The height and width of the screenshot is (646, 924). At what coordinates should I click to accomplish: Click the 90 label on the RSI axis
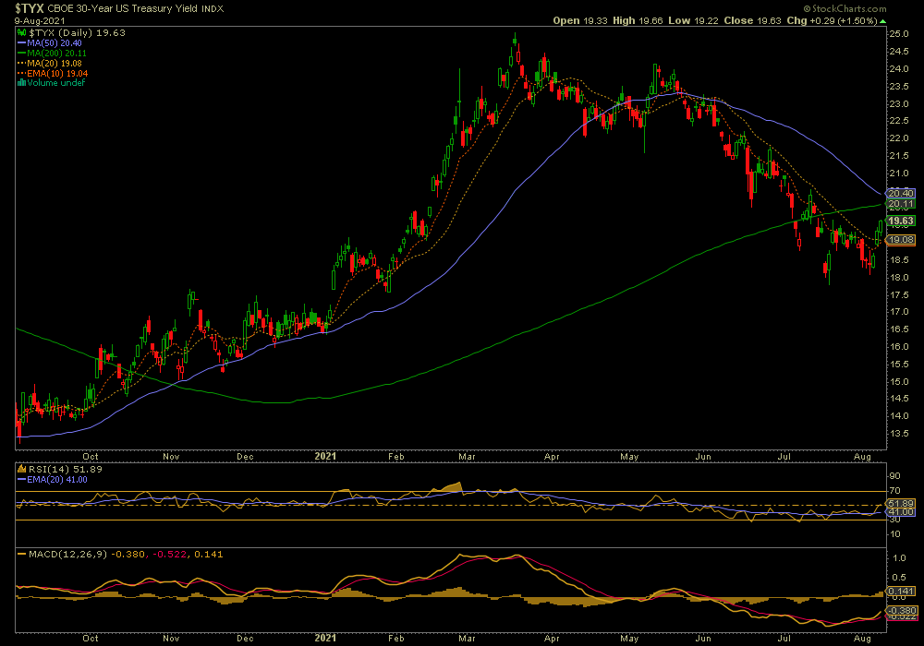click(x=895, y=476)
